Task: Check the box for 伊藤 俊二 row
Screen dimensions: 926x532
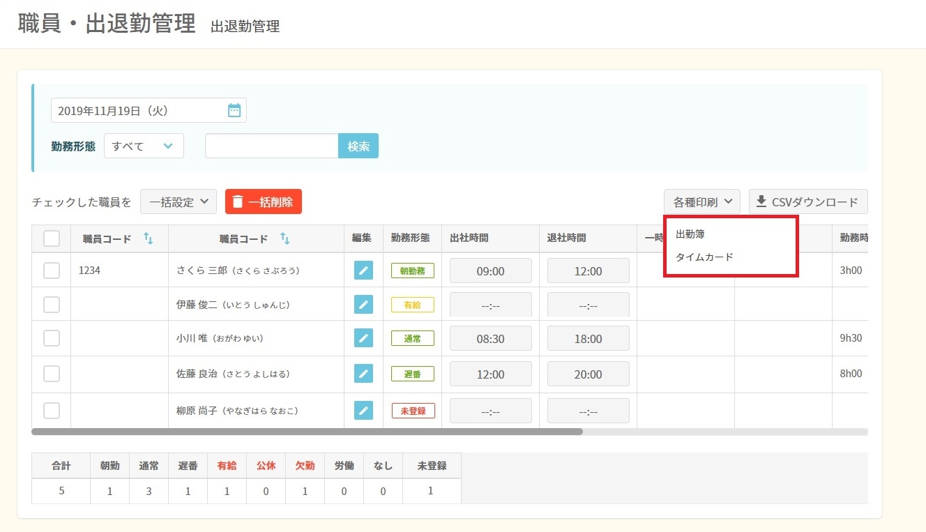Action: (x=52, y=305)
